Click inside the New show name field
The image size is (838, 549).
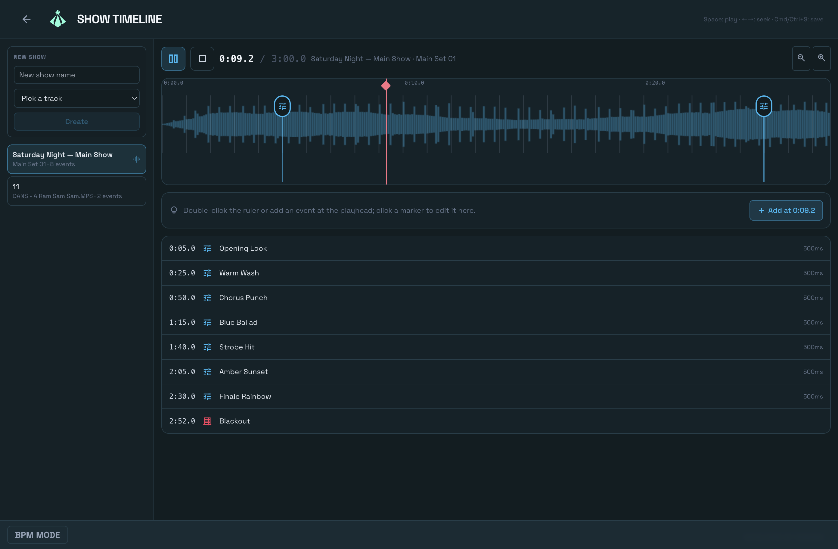click(77, 75)
